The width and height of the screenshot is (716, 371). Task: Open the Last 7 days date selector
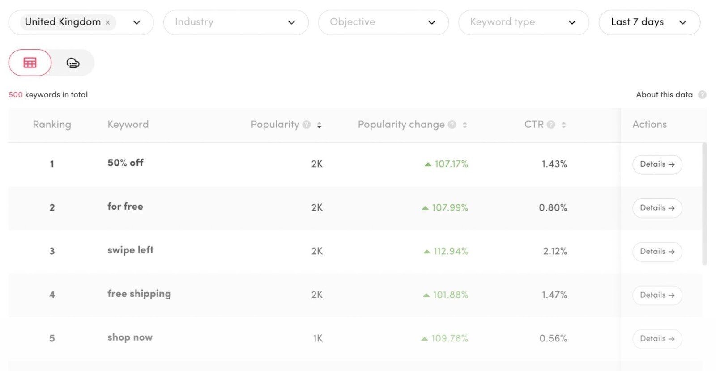point(649,22)
